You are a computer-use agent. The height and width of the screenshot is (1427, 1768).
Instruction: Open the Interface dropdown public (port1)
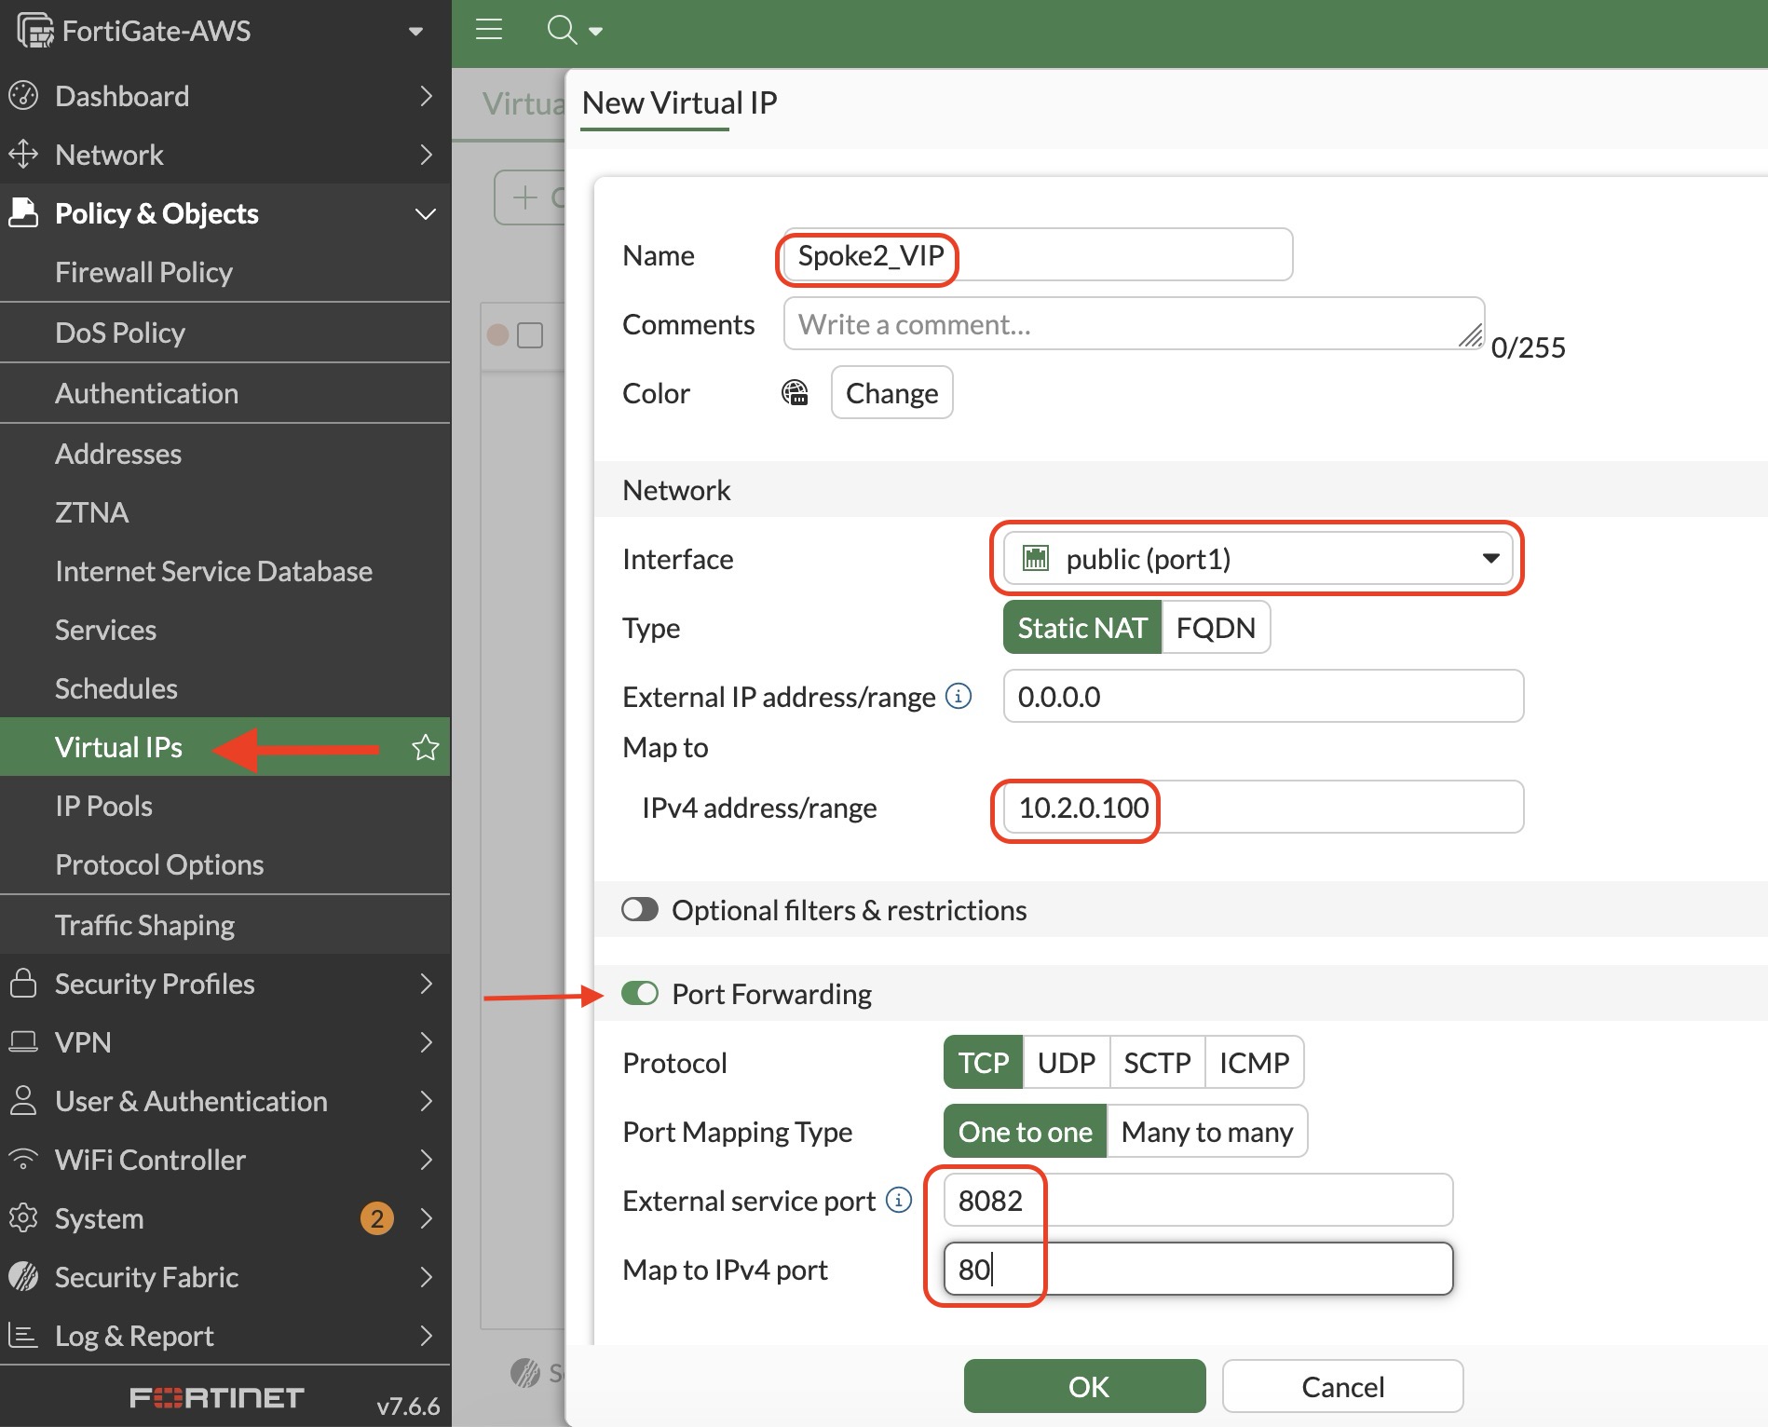(1258, 558)
